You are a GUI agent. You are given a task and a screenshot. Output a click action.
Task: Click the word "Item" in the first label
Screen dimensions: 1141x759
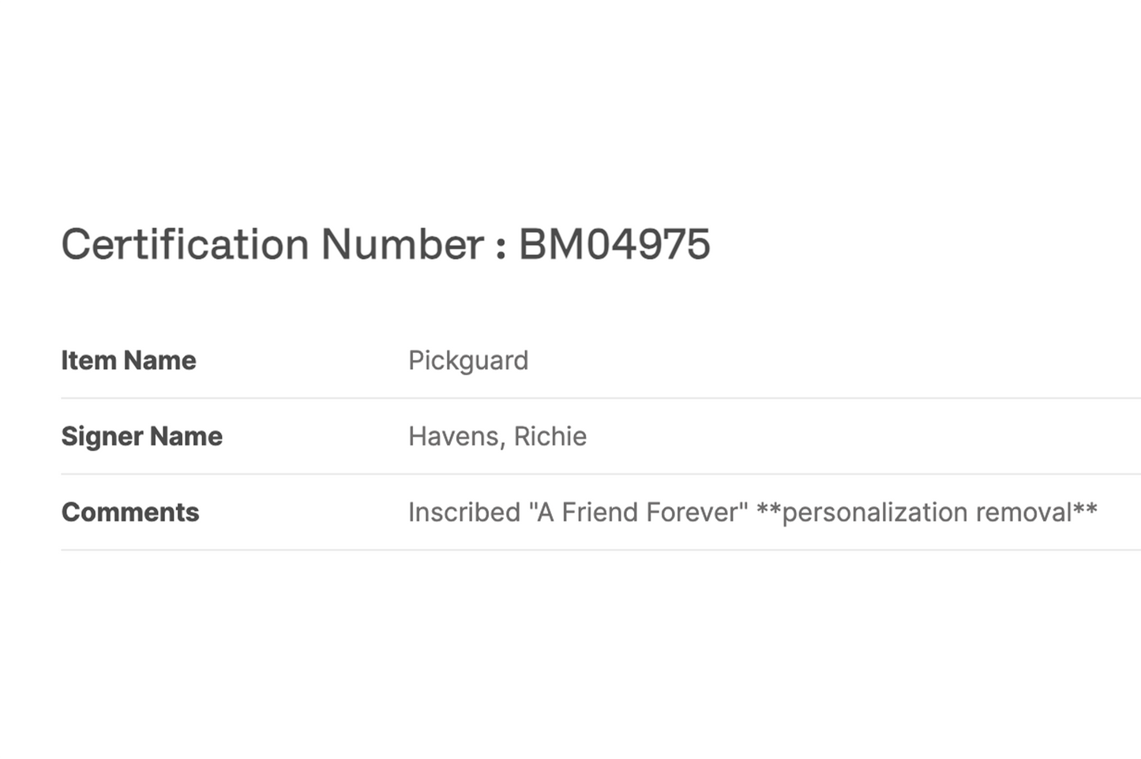click(x=88, y=360)
